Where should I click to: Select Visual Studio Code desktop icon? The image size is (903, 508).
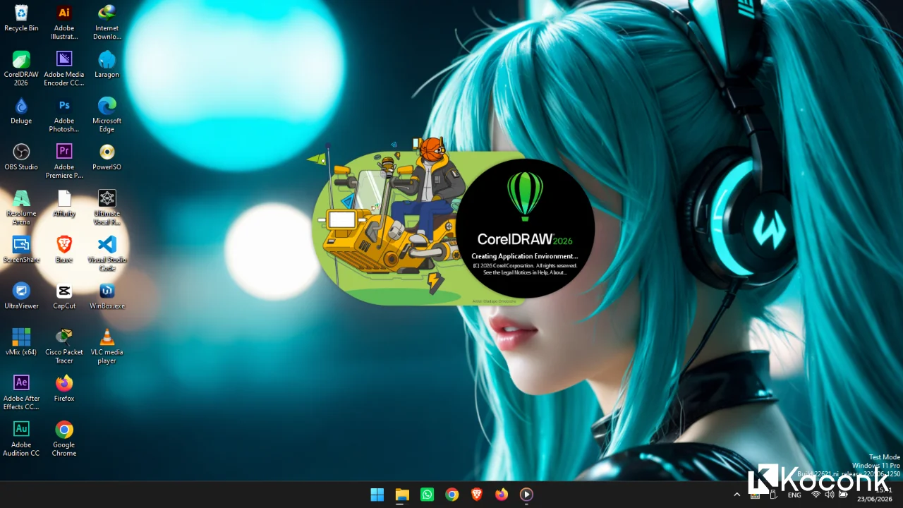tap(107, 253)
